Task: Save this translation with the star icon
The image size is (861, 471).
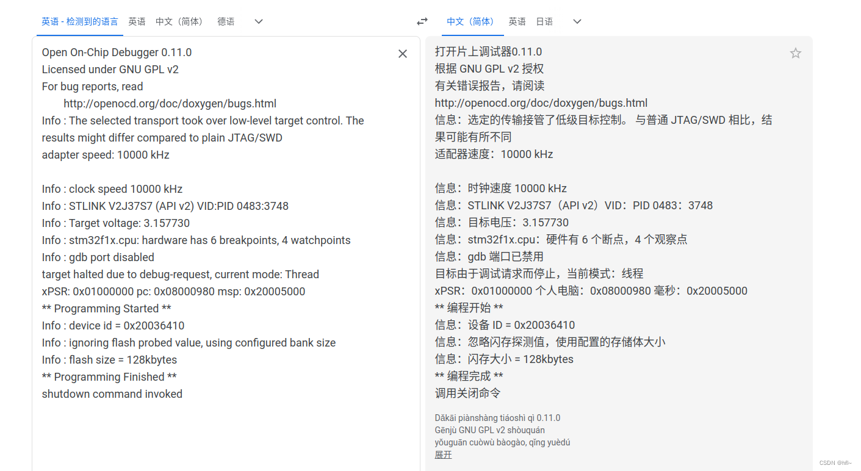Action: click(x=795, y=53)
